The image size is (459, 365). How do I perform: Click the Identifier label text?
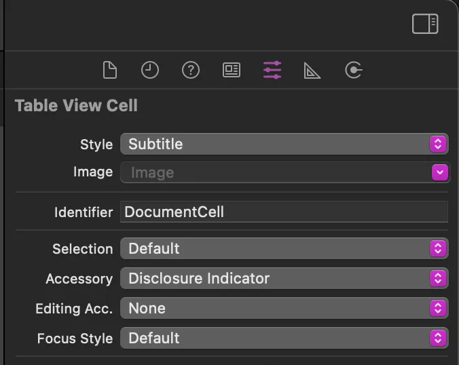click(83, 212)
